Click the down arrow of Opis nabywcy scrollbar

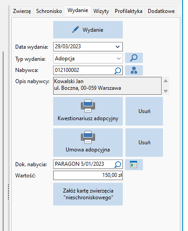[x=166, y=91]
